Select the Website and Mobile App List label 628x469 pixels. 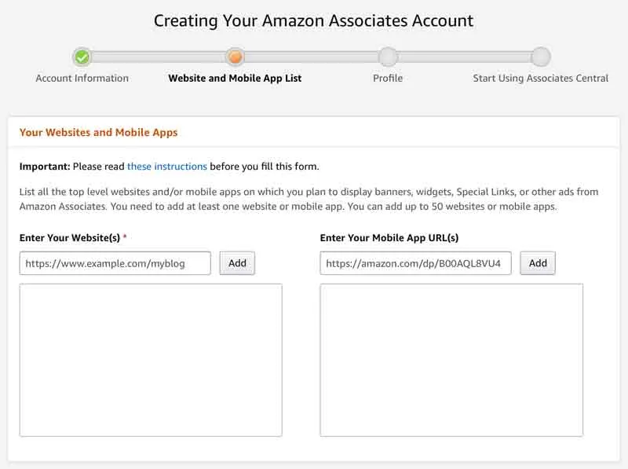235,78
